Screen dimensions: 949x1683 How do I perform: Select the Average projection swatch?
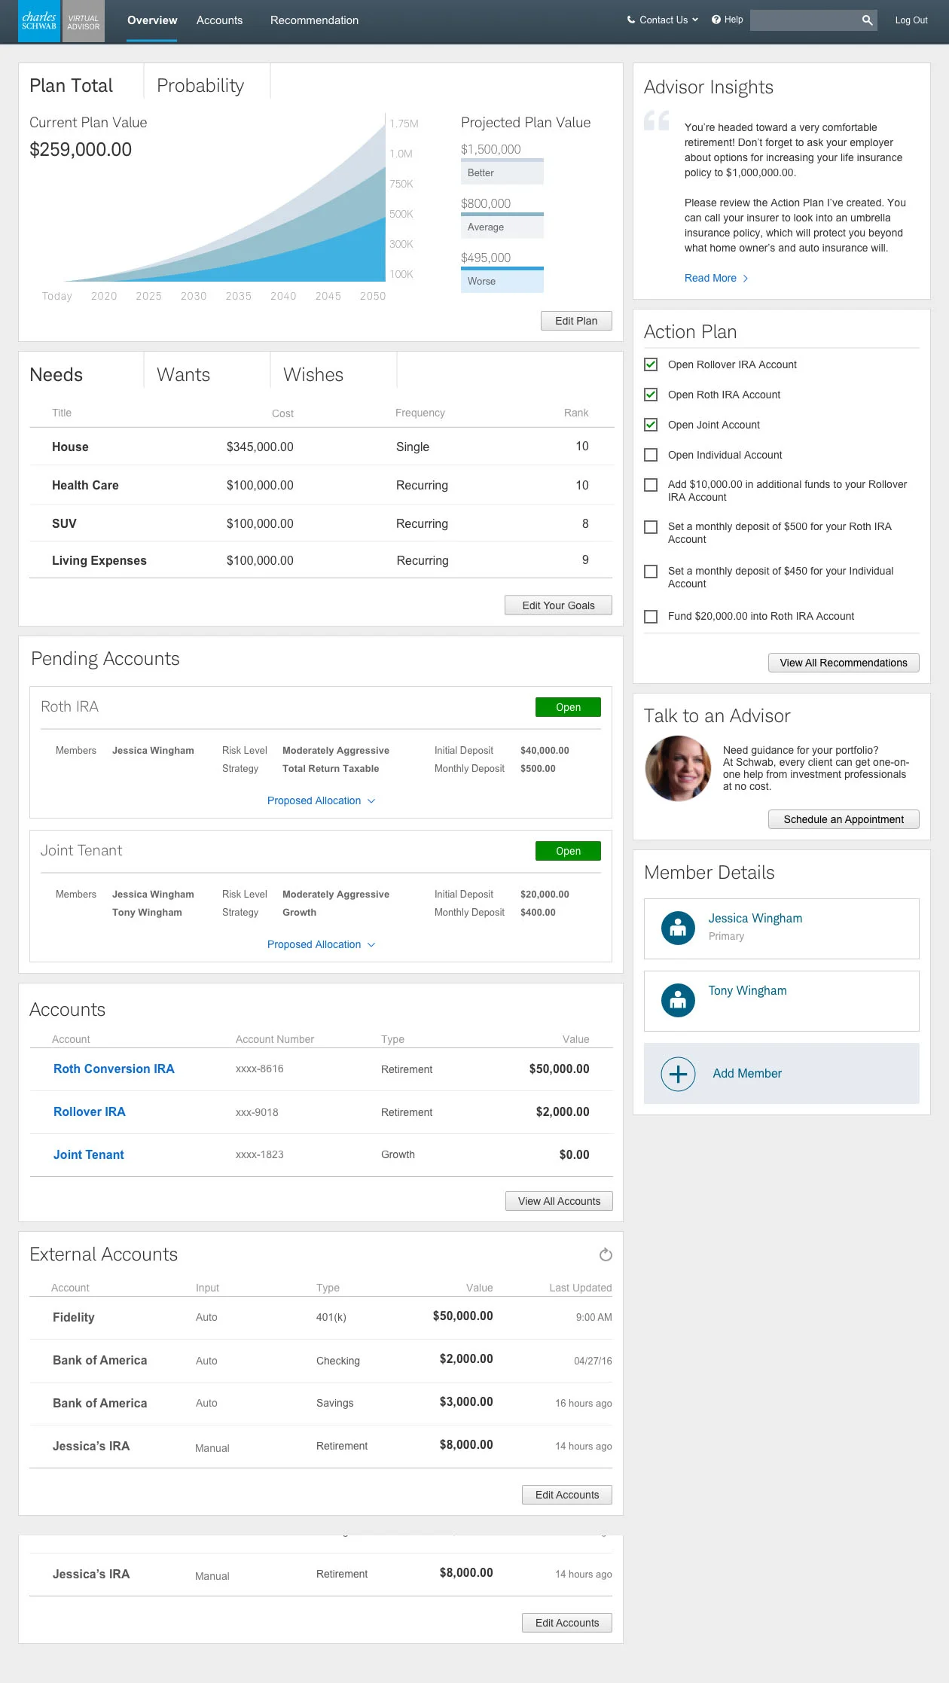[502, 227]
